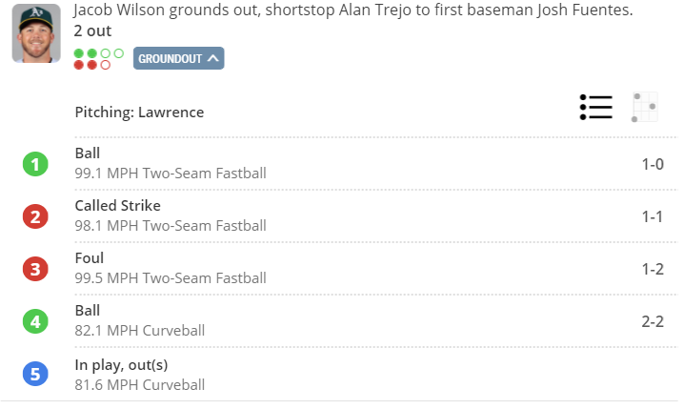Click the Jacob Wilson grounds out description
This screenshot has height=409, width=685.
point(353,11)
